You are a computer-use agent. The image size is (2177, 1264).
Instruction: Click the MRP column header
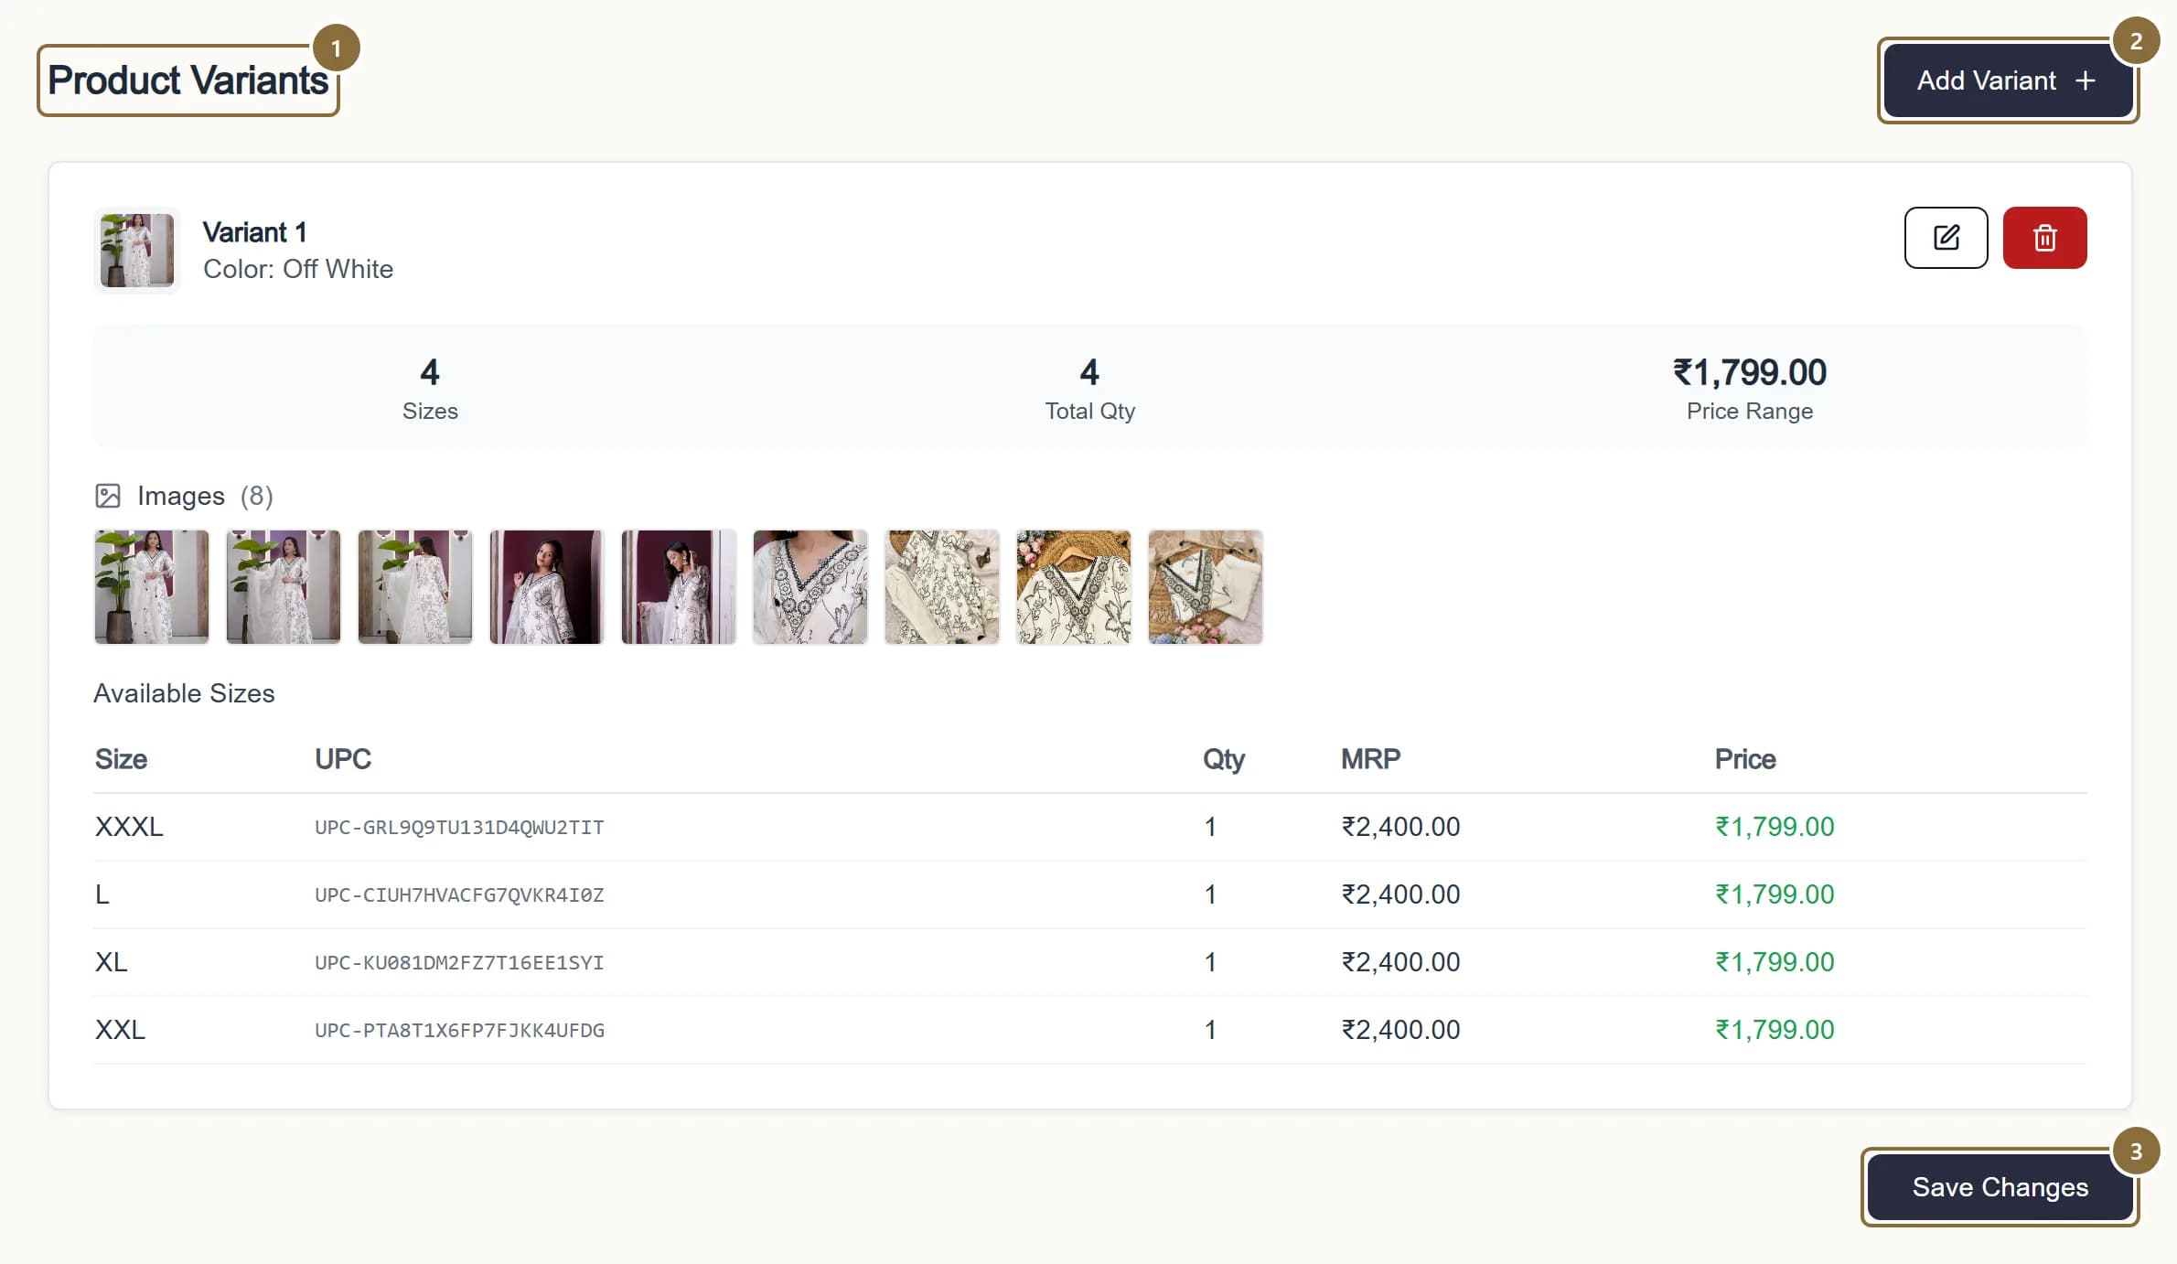[x=1370, y=759]
